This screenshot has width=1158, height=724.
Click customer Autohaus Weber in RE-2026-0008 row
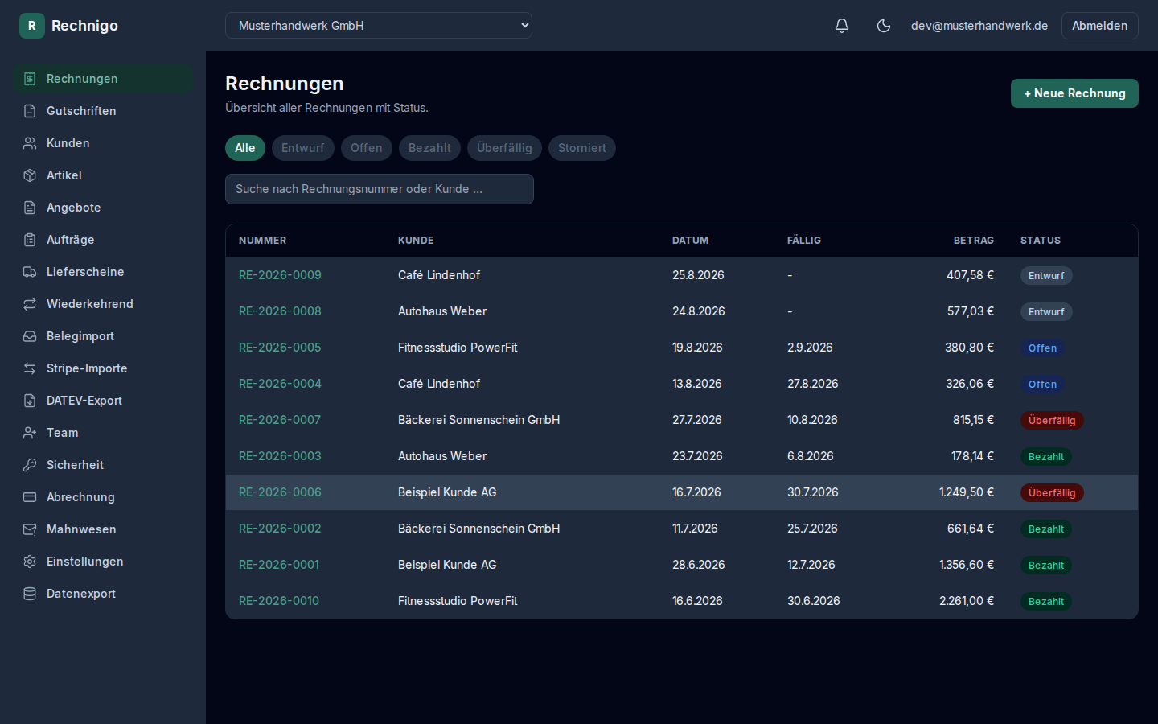point(442,311)
